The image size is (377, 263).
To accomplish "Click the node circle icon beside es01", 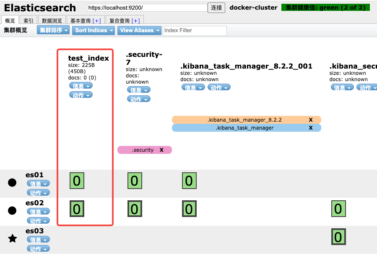I will 12,182.
